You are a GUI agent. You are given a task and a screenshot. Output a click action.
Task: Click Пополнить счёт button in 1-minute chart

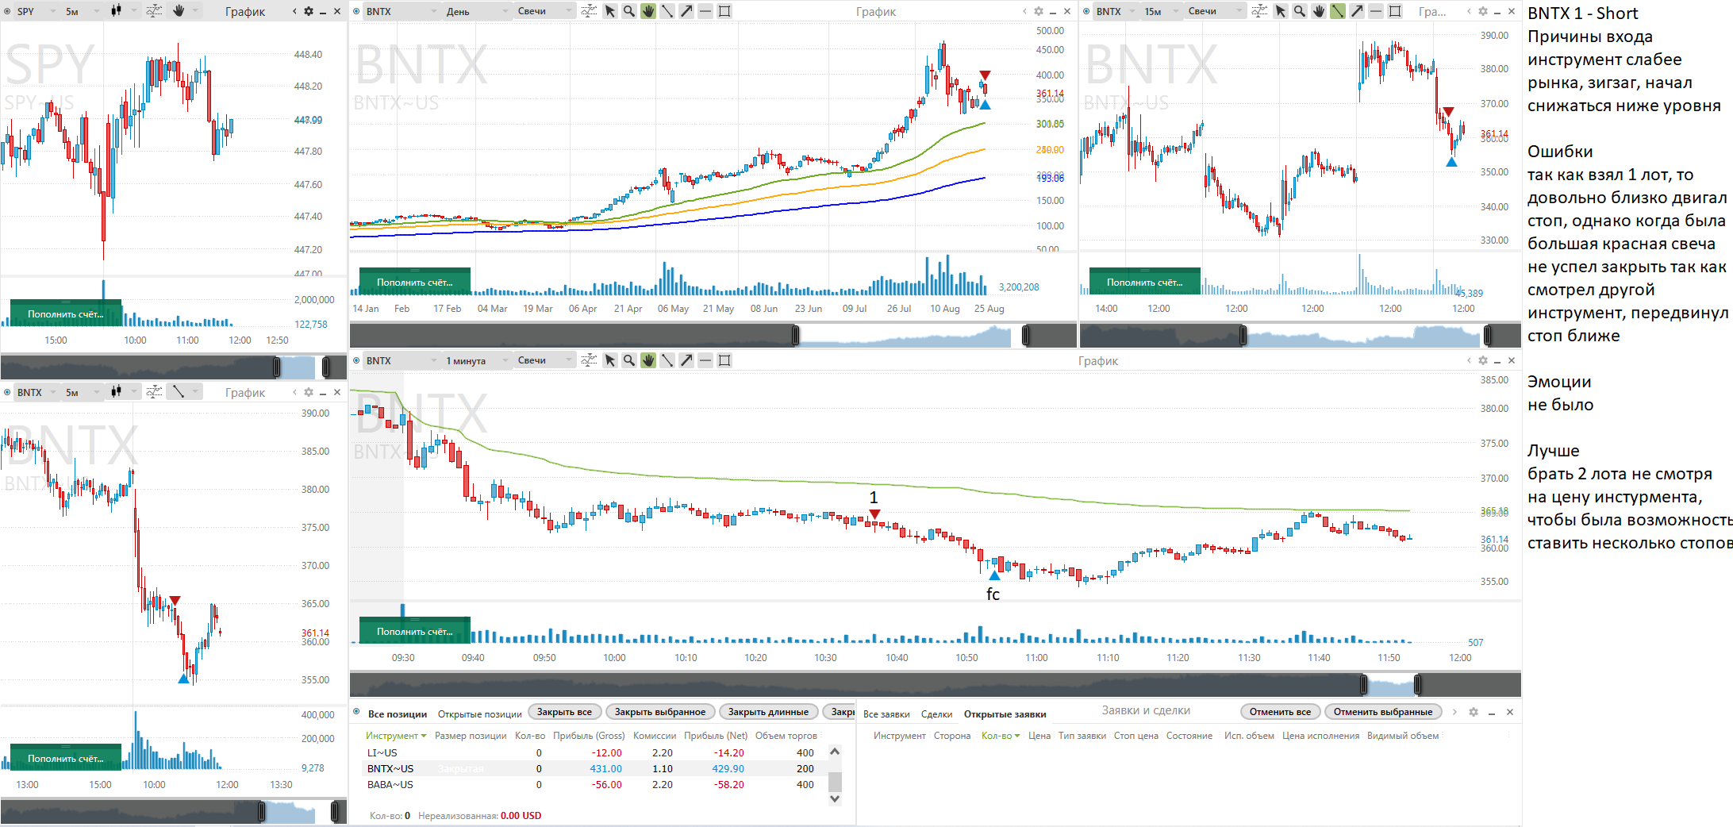pos(415,631)
